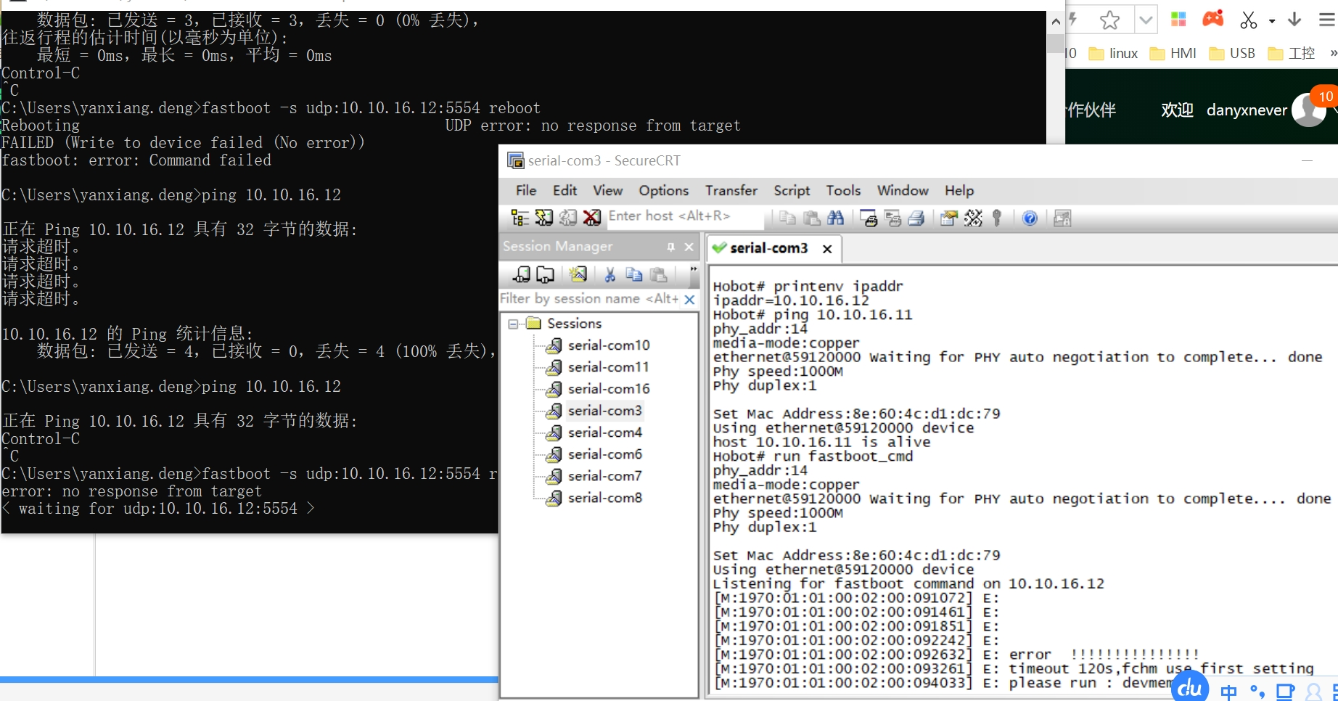Click the blue Help question mark icon

(1030, 218)
